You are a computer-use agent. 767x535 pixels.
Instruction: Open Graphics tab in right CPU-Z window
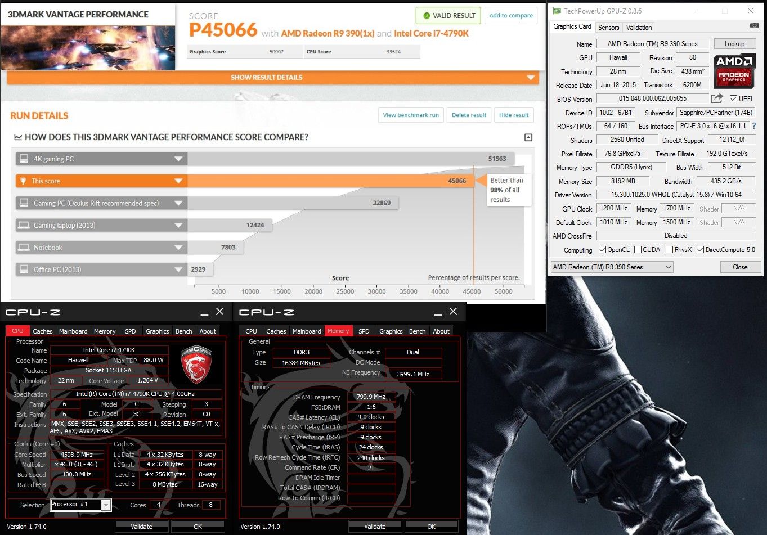tap(391, 331)
